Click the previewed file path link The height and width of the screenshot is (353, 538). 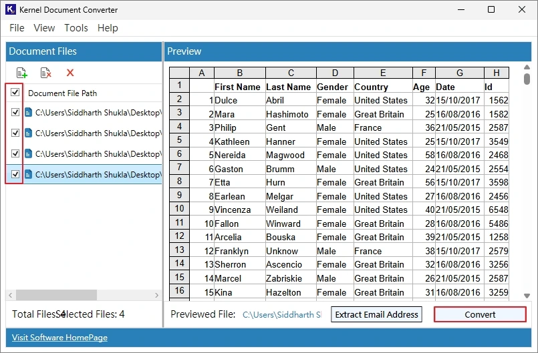282,314
